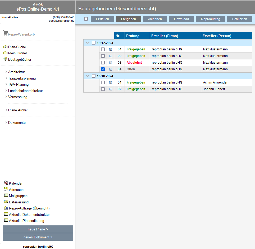Image resolution: width=255 pixels, height=249 pixels.
Task: Click the Dateiversand envelope icon
Action: point(6,202)
